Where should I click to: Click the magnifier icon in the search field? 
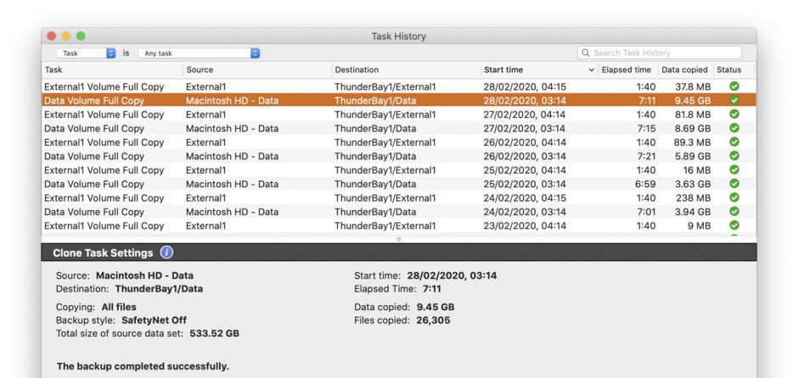[x=586, y=53]
